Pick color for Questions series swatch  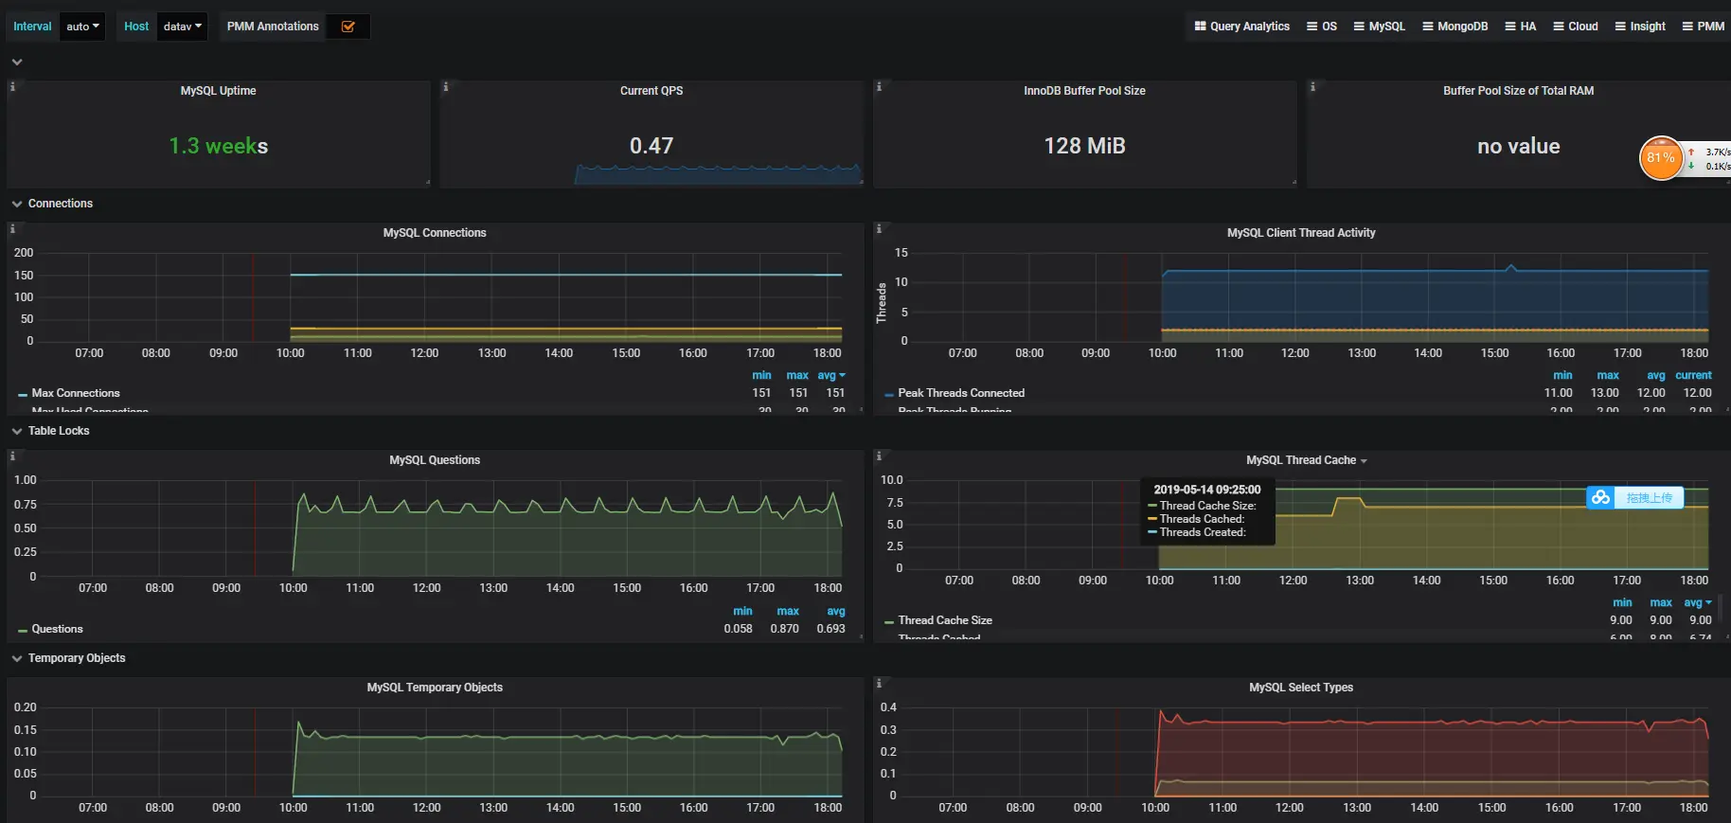pos(22,630)
